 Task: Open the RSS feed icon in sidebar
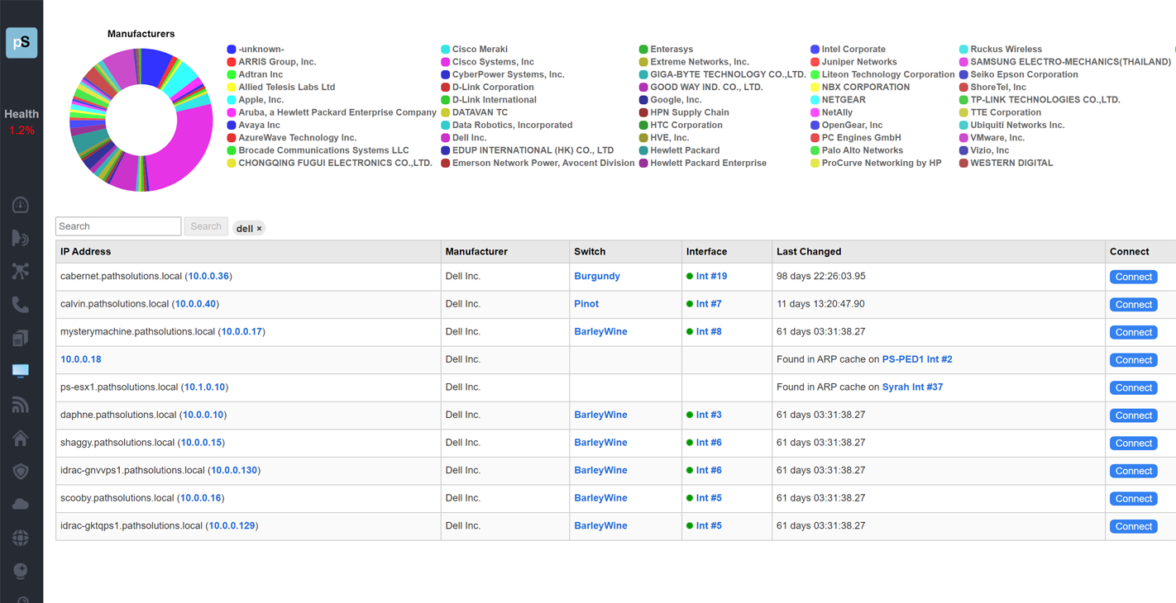coord(21,405)
